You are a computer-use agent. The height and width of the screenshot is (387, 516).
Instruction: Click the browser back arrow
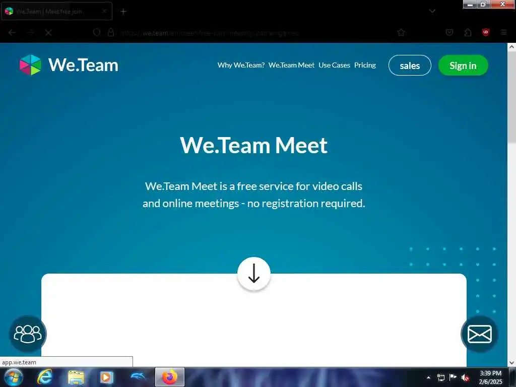12,32
